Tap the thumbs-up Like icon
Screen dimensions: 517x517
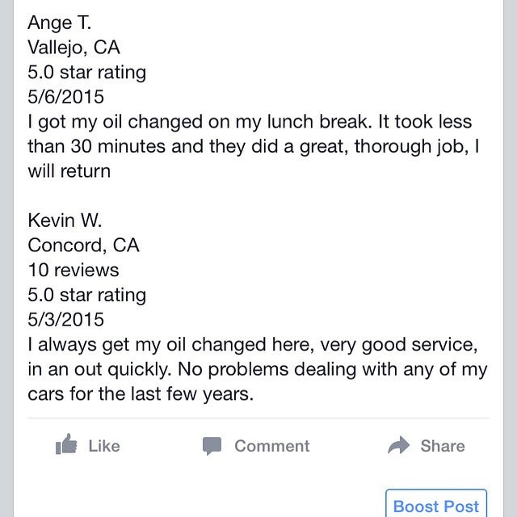[x=66, y=446]
